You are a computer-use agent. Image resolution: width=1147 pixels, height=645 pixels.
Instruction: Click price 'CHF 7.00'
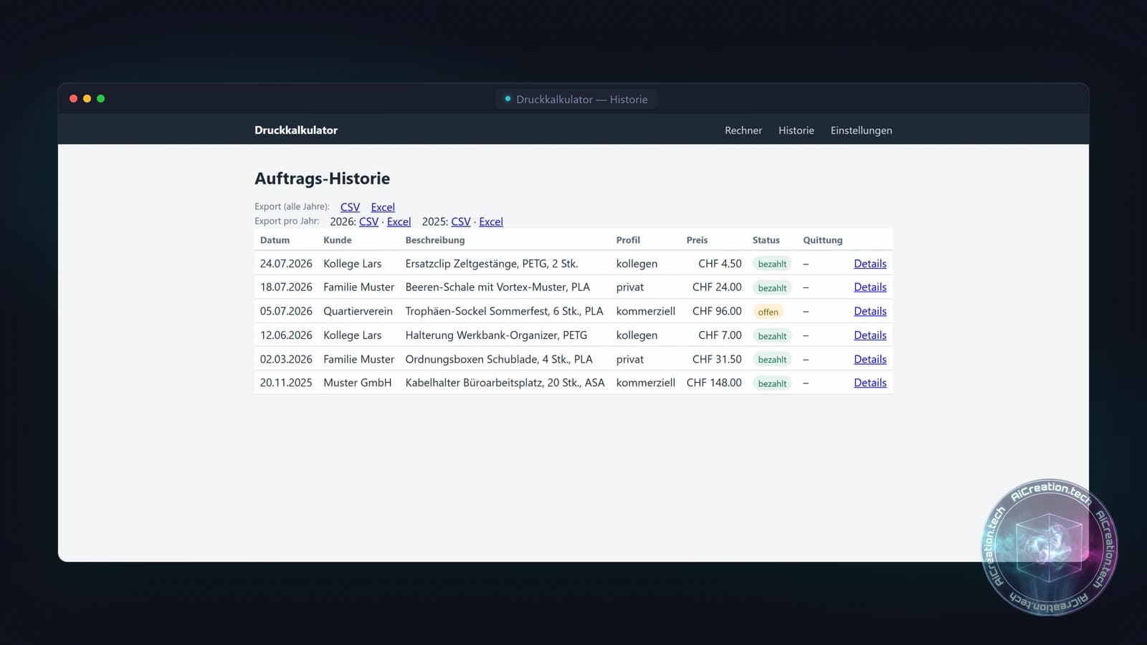tap(720, 335)
